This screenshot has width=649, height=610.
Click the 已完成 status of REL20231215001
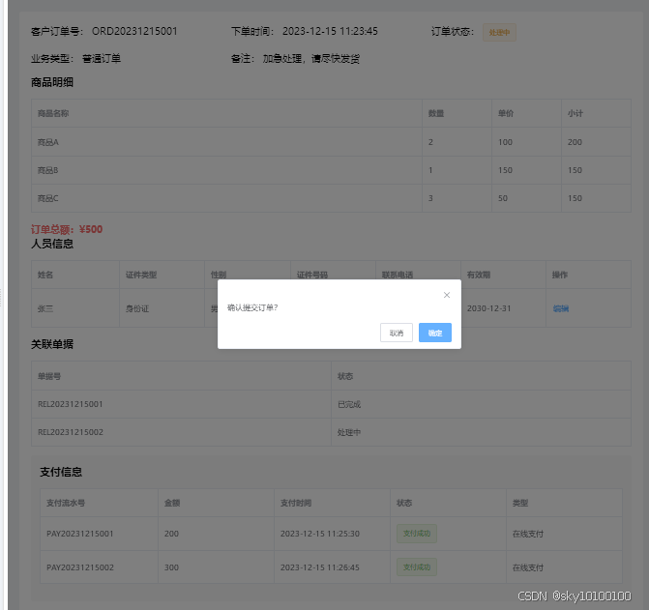coord(349,404)
